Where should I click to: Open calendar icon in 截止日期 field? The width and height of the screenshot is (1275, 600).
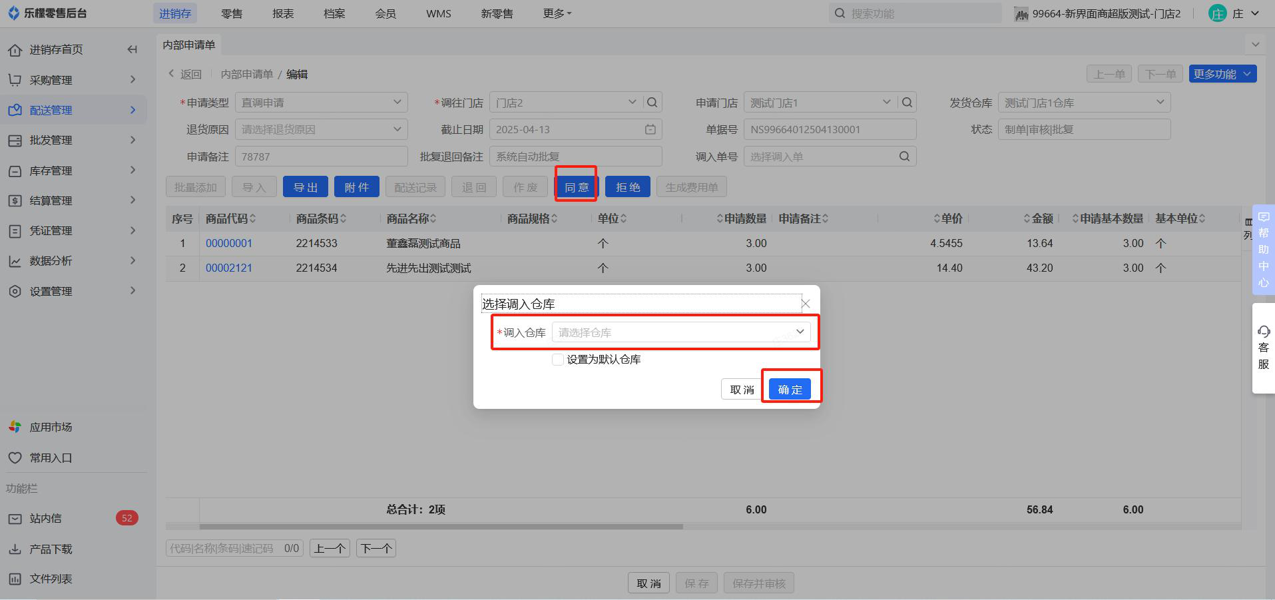(x=650, y=130)
